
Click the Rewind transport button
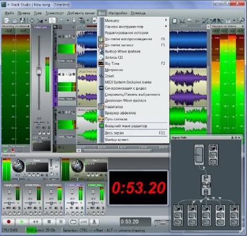click(x=35, y=222)
